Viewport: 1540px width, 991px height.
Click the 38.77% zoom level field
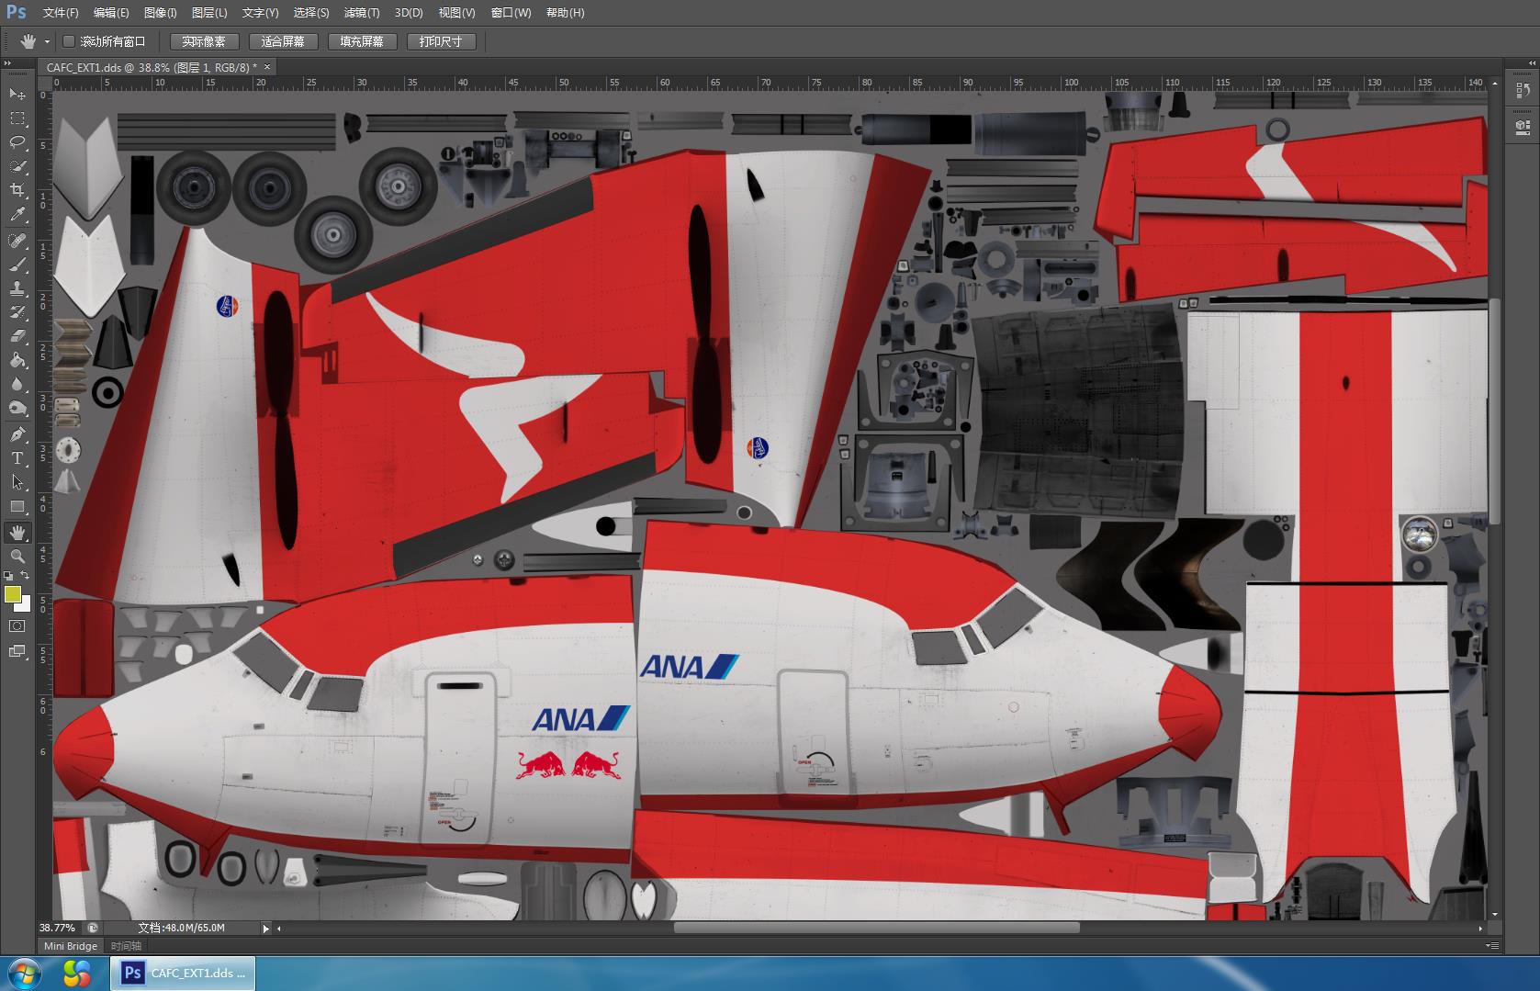pos(58,928)
